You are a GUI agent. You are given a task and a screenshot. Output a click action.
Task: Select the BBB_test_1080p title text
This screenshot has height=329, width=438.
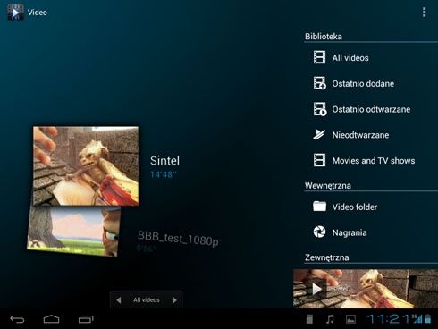[x=178, y=239]
